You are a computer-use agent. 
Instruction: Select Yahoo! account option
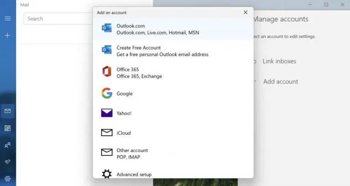point(173,113)
